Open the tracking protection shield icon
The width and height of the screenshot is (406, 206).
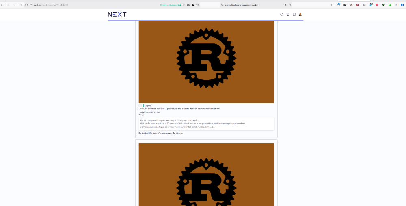click(26, 5)
